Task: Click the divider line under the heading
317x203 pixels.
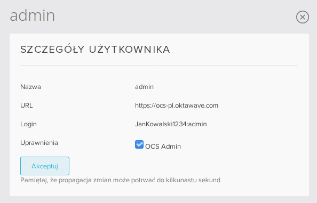Action: pos(160,66)
